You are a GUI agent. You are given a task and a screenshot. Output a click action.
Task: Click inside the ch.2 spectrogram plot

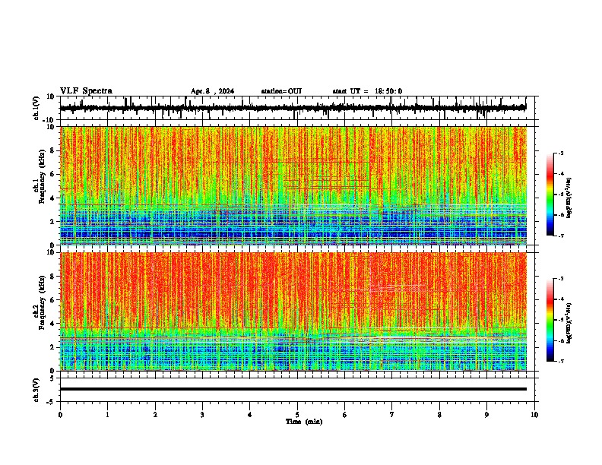coord(293,312)
